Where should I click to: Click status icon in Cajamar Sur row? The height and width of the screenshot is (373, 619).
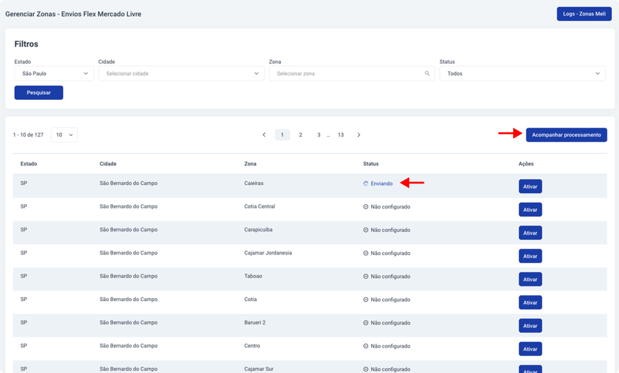click(366, 369)
